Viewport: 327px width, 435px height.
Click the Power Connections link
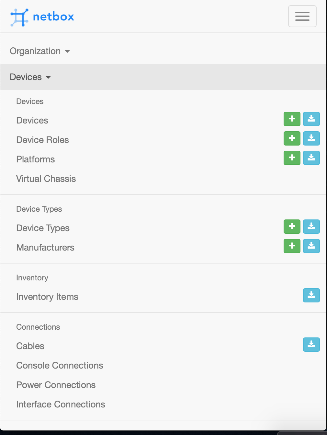pos(56,385)
